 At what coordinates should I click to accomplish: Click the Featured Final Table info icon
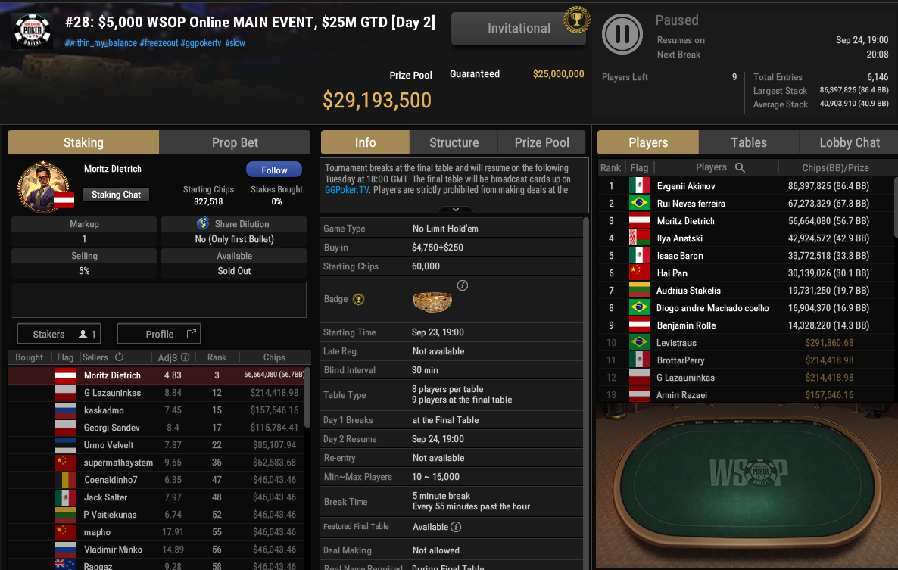[456, 527]
